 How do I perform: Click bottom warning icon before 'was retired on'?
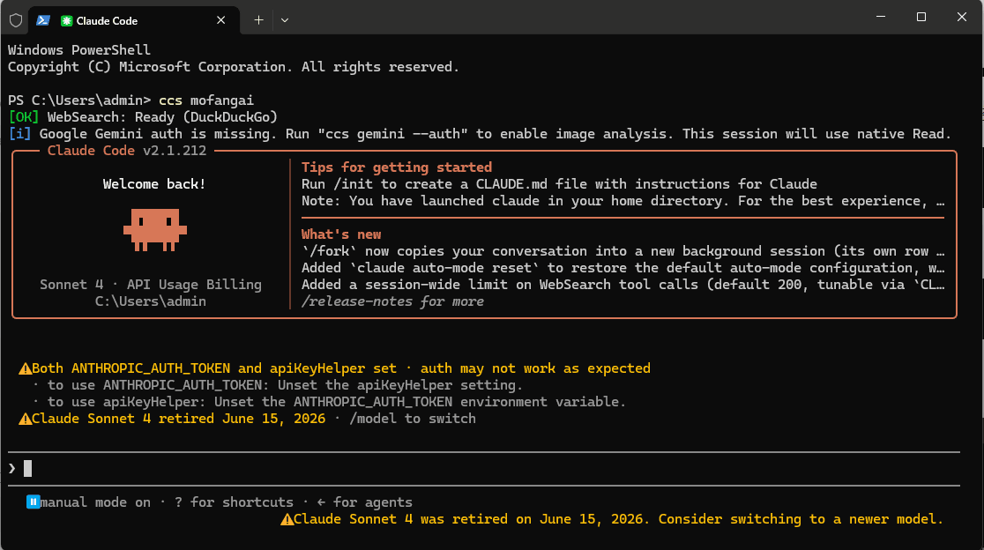pos(287,519)
